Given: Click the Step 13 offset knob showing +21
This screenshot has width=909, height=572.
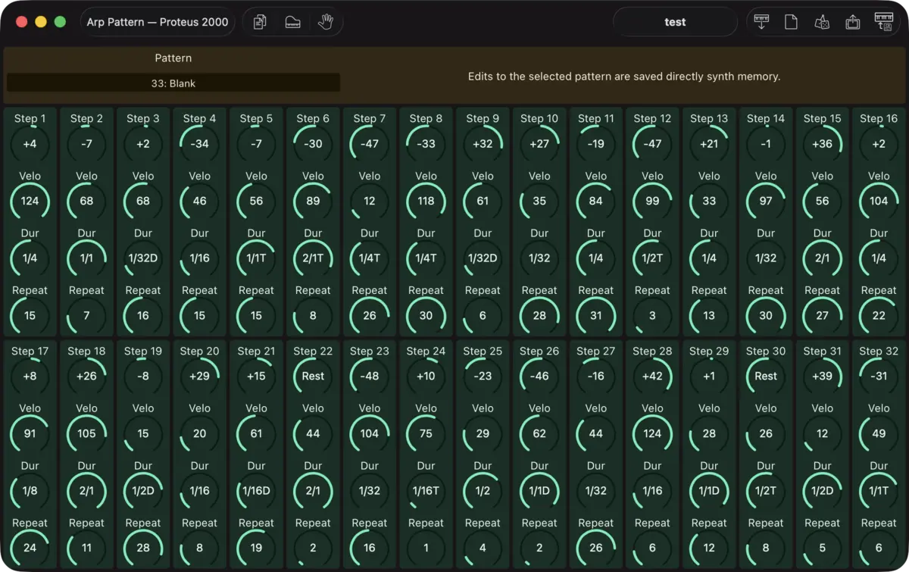Looking at the screenshot, I should click(709, 144).
